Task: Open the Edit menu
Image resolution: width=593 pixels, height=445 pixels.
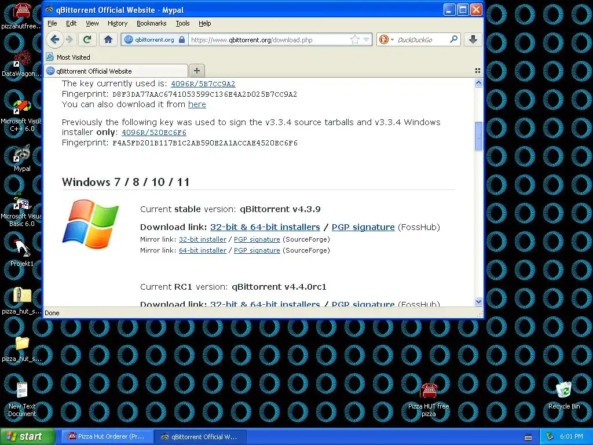Action: [x=71, y=23]
